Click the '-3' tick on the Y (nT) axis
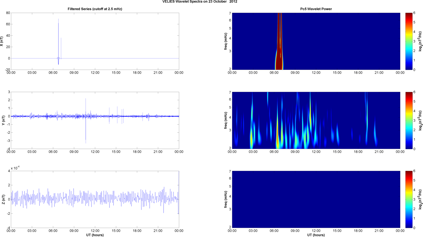The image size is (423, 237). pyautogui.click(x=8, y=141)
